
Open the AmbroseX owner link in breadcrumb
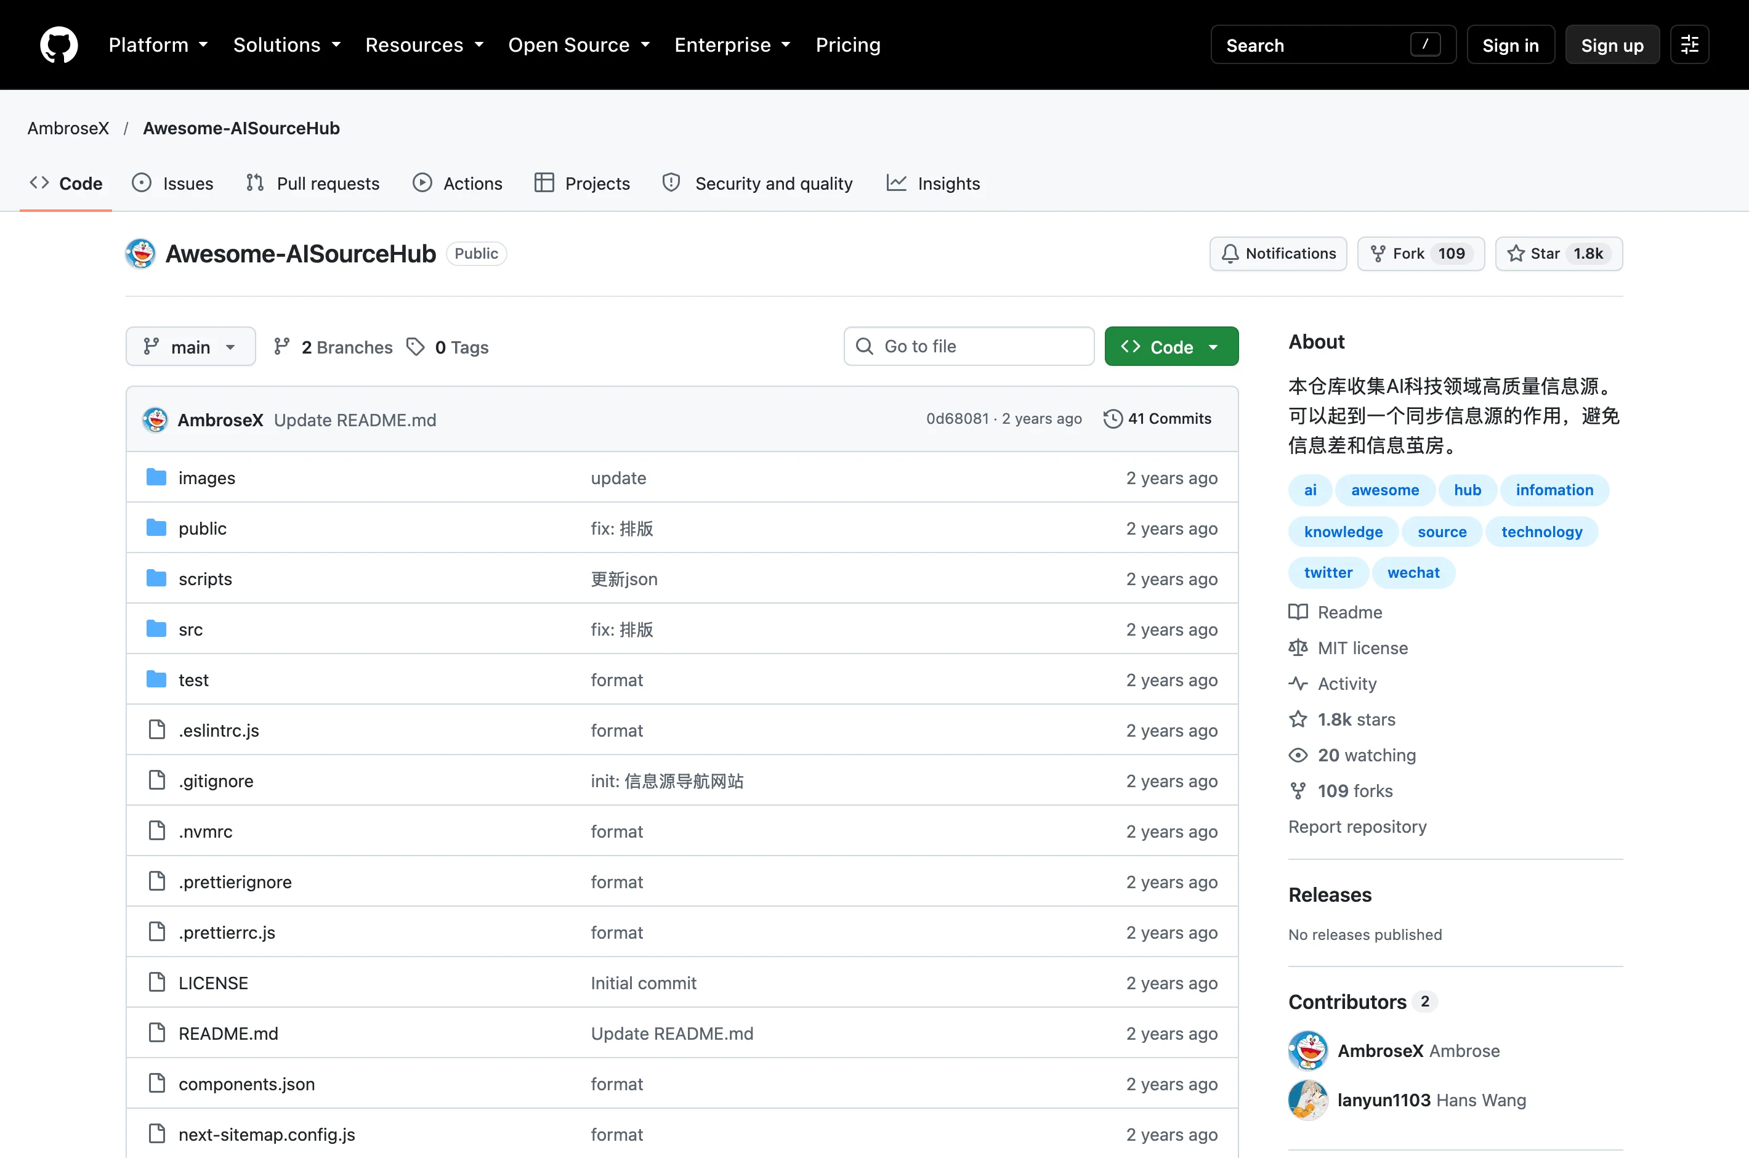[68, 128]
